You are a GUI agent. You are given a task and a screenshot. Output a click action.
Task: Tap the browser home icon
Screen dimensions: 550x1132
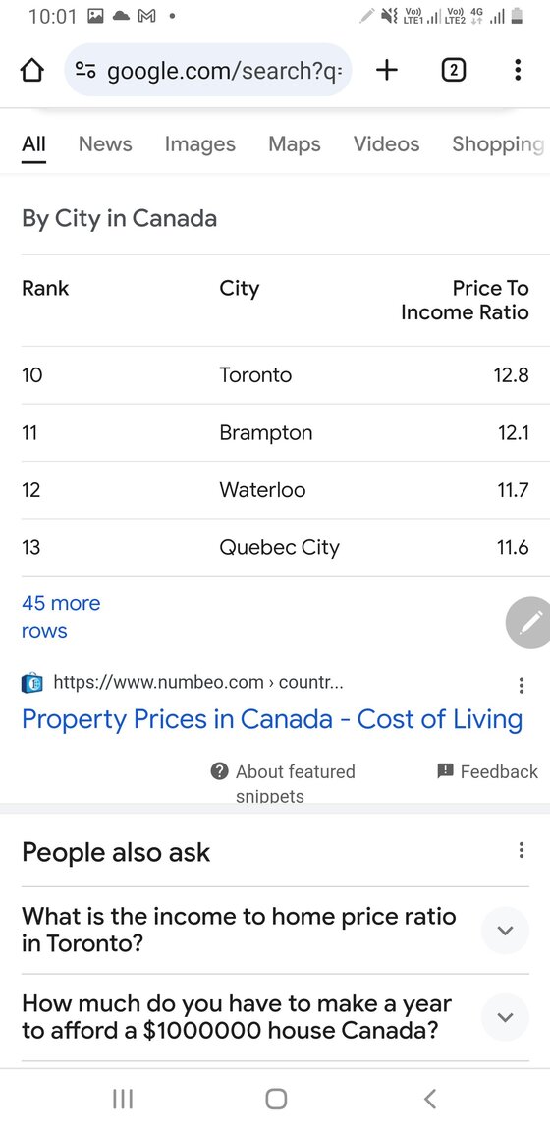[31, 71]
